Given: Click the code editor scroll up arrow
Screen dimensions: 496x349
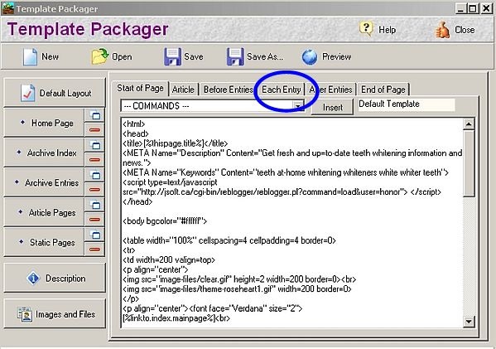Looking at the screenshot, I should click(469, 124).
